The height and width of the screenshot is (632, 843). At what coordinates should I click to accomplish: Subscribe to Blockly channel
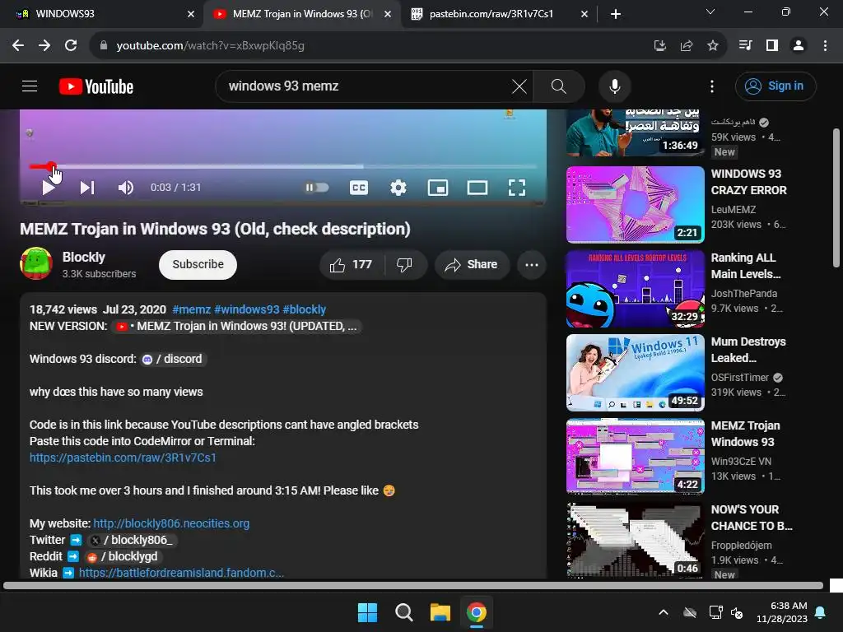[x=198, y=264]
